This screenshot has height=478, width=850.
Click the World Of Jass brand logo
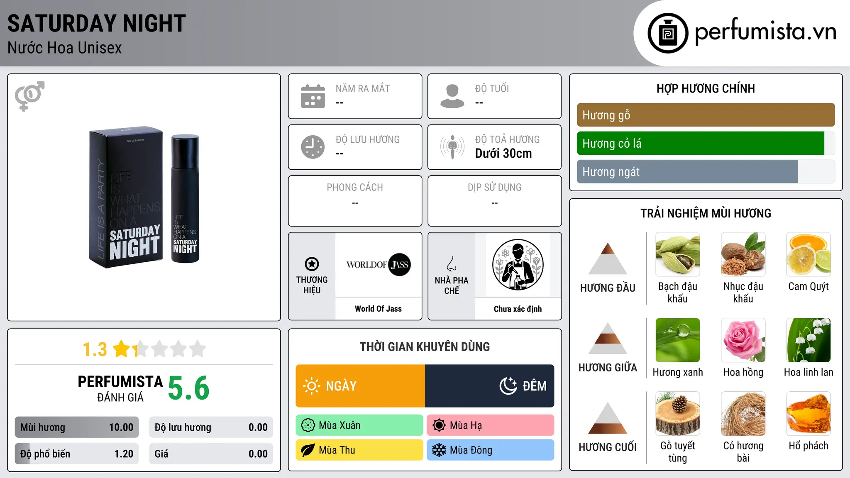(x=379, y=265)
